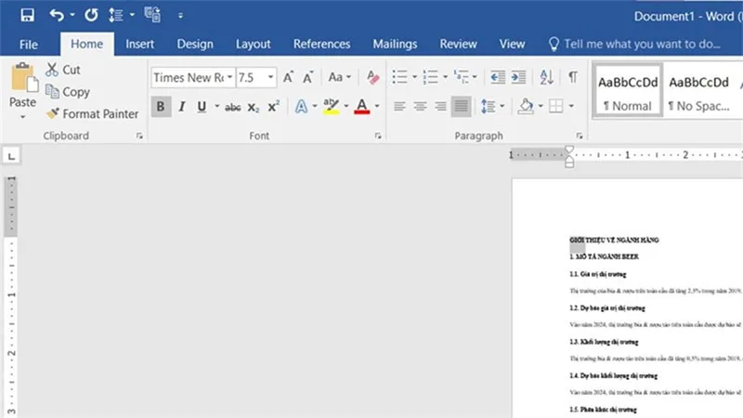Toggle Justify paragraph alignment
This screenshot has height=418, width=743.
click(461, 106)
